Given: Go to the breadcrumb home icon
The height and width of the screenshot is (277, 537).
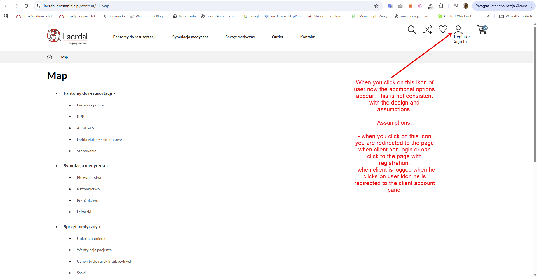Looking at the screenshot, I should pos(50,57).
